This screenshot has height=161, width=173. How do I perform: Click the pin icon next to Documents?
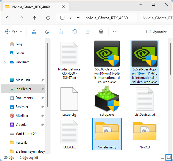pos(43,98)
